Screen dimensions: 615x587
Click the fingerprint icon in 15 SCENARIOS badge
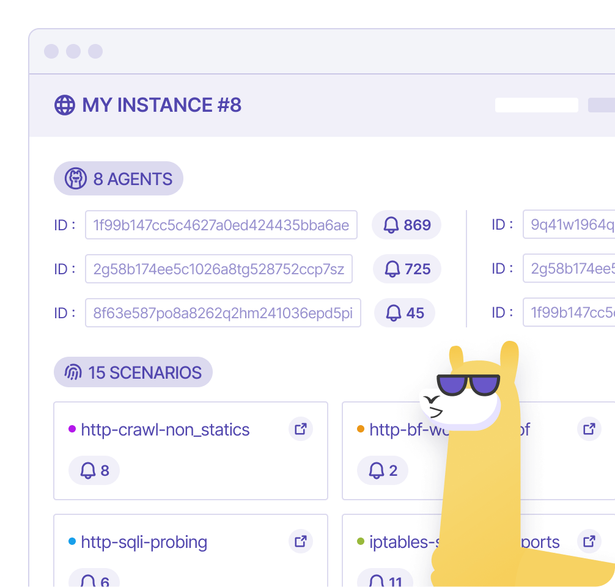tap(73, 373)
